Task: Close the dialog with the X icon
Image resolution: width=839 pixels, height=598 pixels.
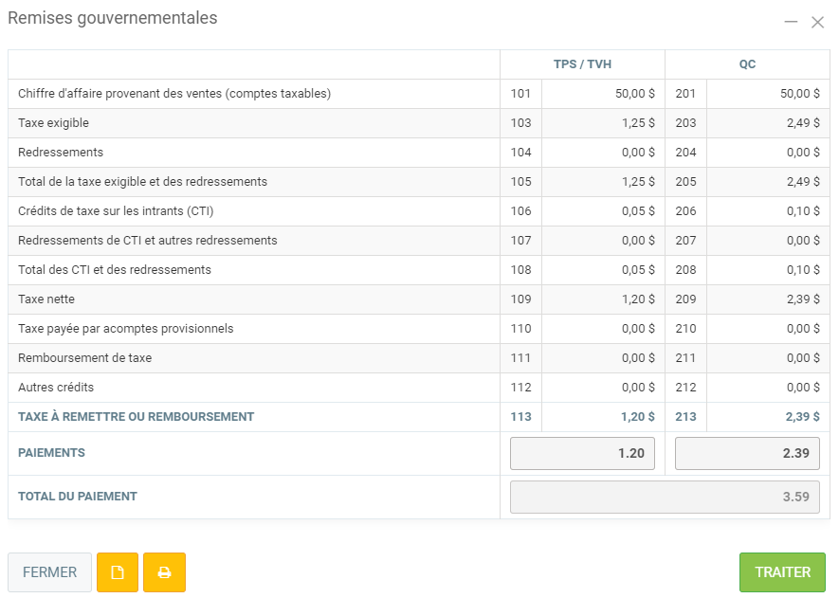Action: pos(817,22)
